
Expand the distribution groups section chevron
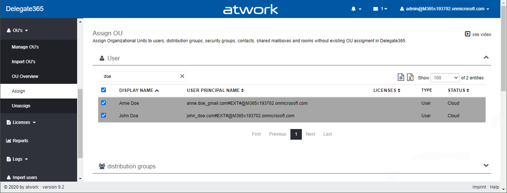point(486,165)
